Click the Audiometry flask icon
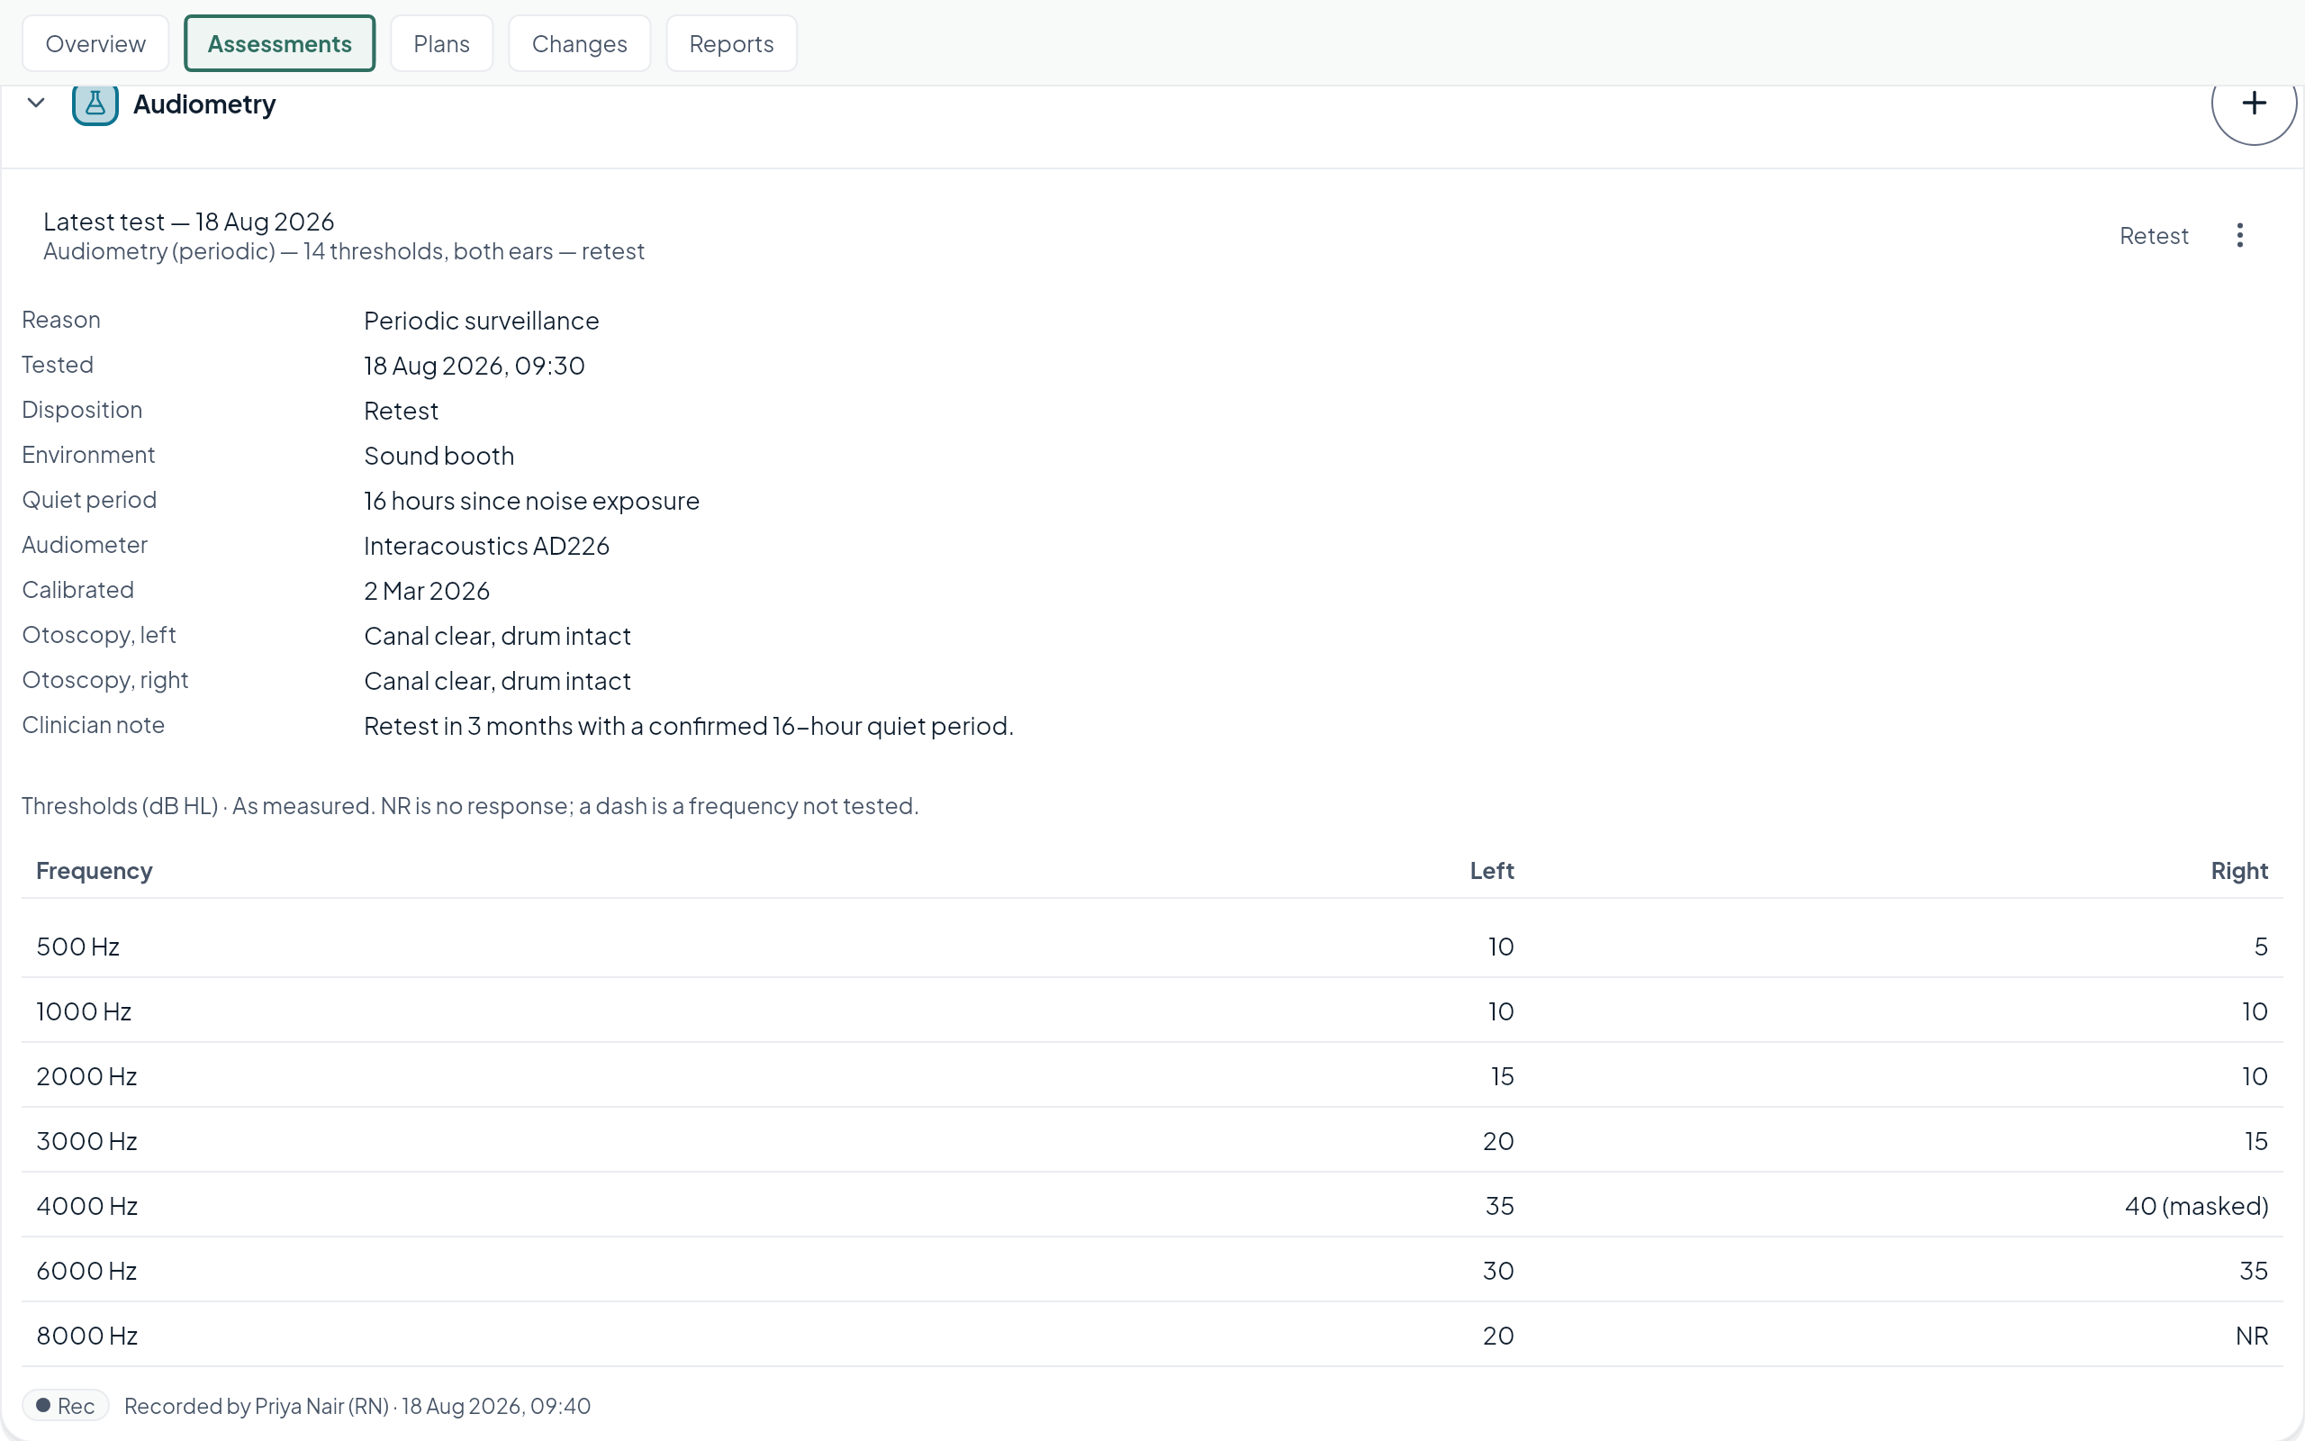Image resolution: width=2305 pixels, height=1441 pixels. point(95,104)
